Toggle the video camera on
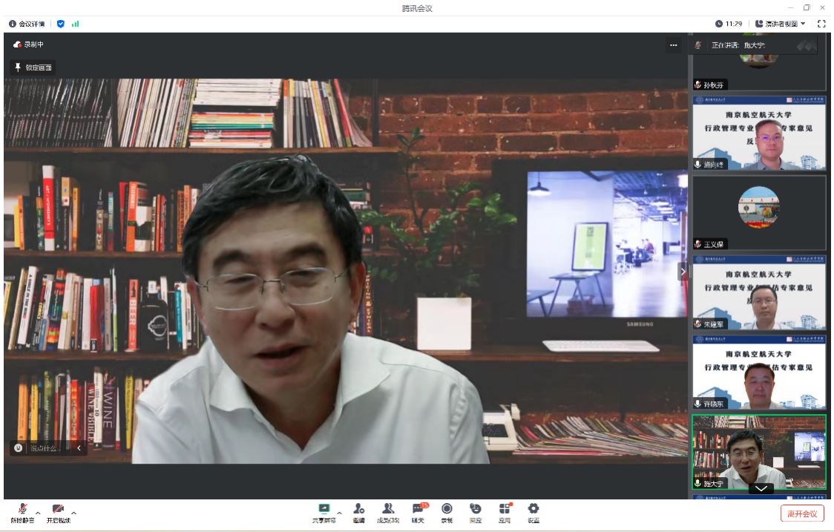834x532 pixels. (58, 510)
